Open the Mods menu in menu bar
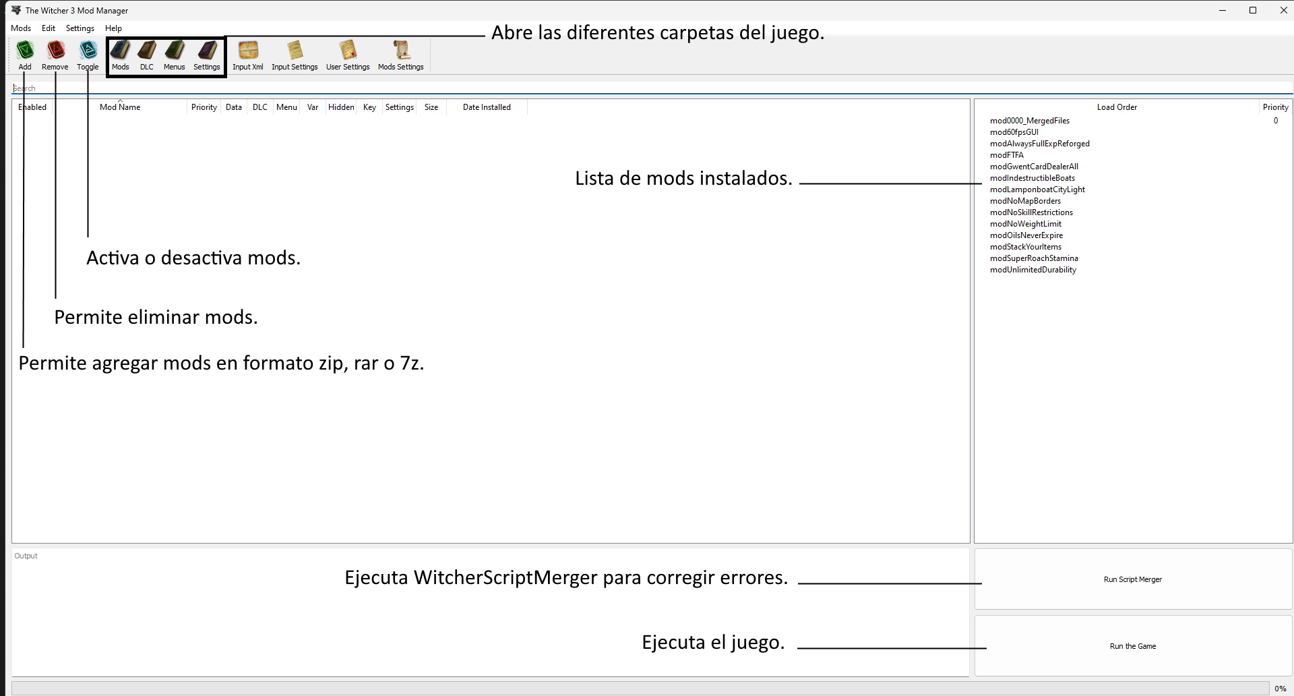Screen dimensions: 1294x696 [x=21, y=28]
